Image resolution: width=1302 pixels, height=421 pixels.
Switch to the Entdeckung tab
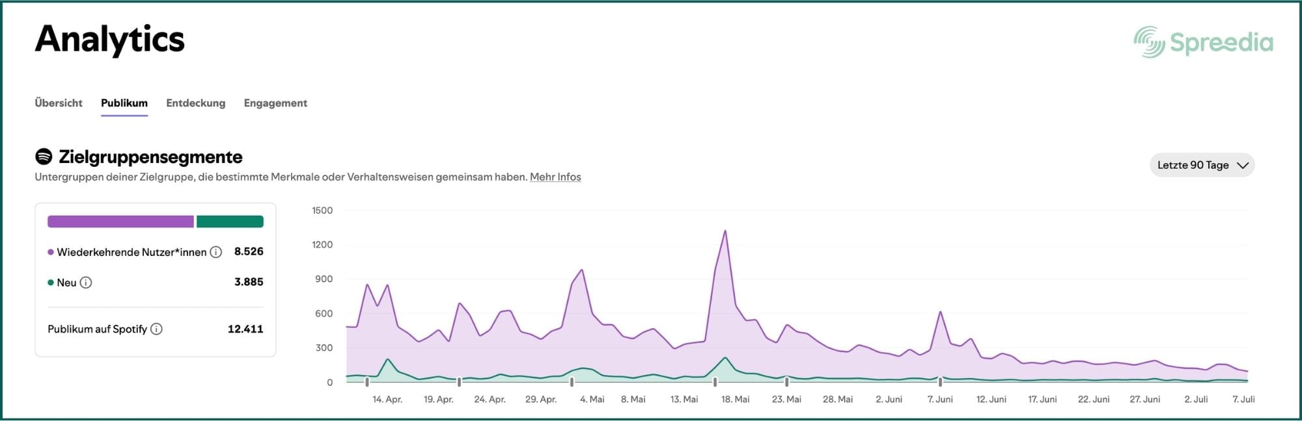[196, 103]
